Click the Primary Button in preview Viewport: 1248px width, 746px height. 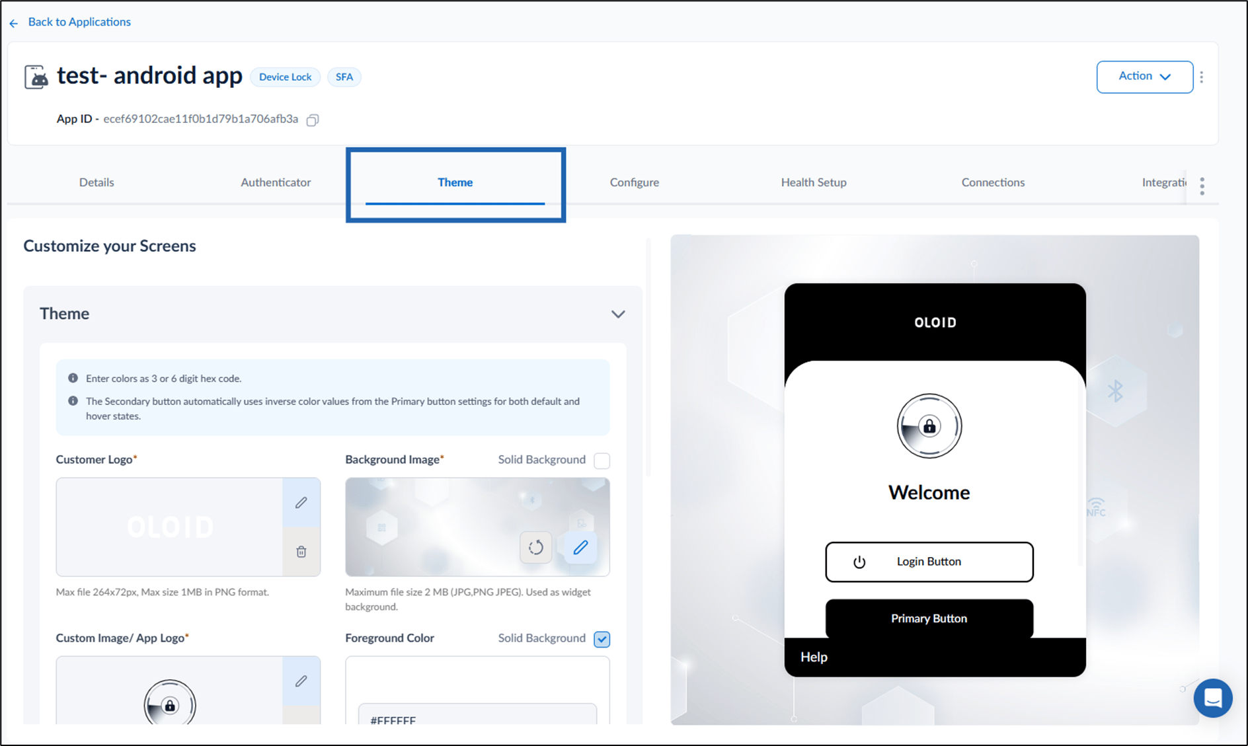click(929, 618)
